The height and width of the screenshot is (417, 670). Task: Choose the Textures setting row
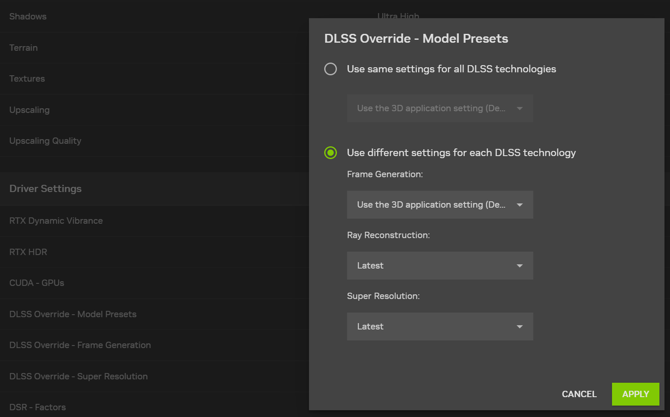(x=27, y=79)
